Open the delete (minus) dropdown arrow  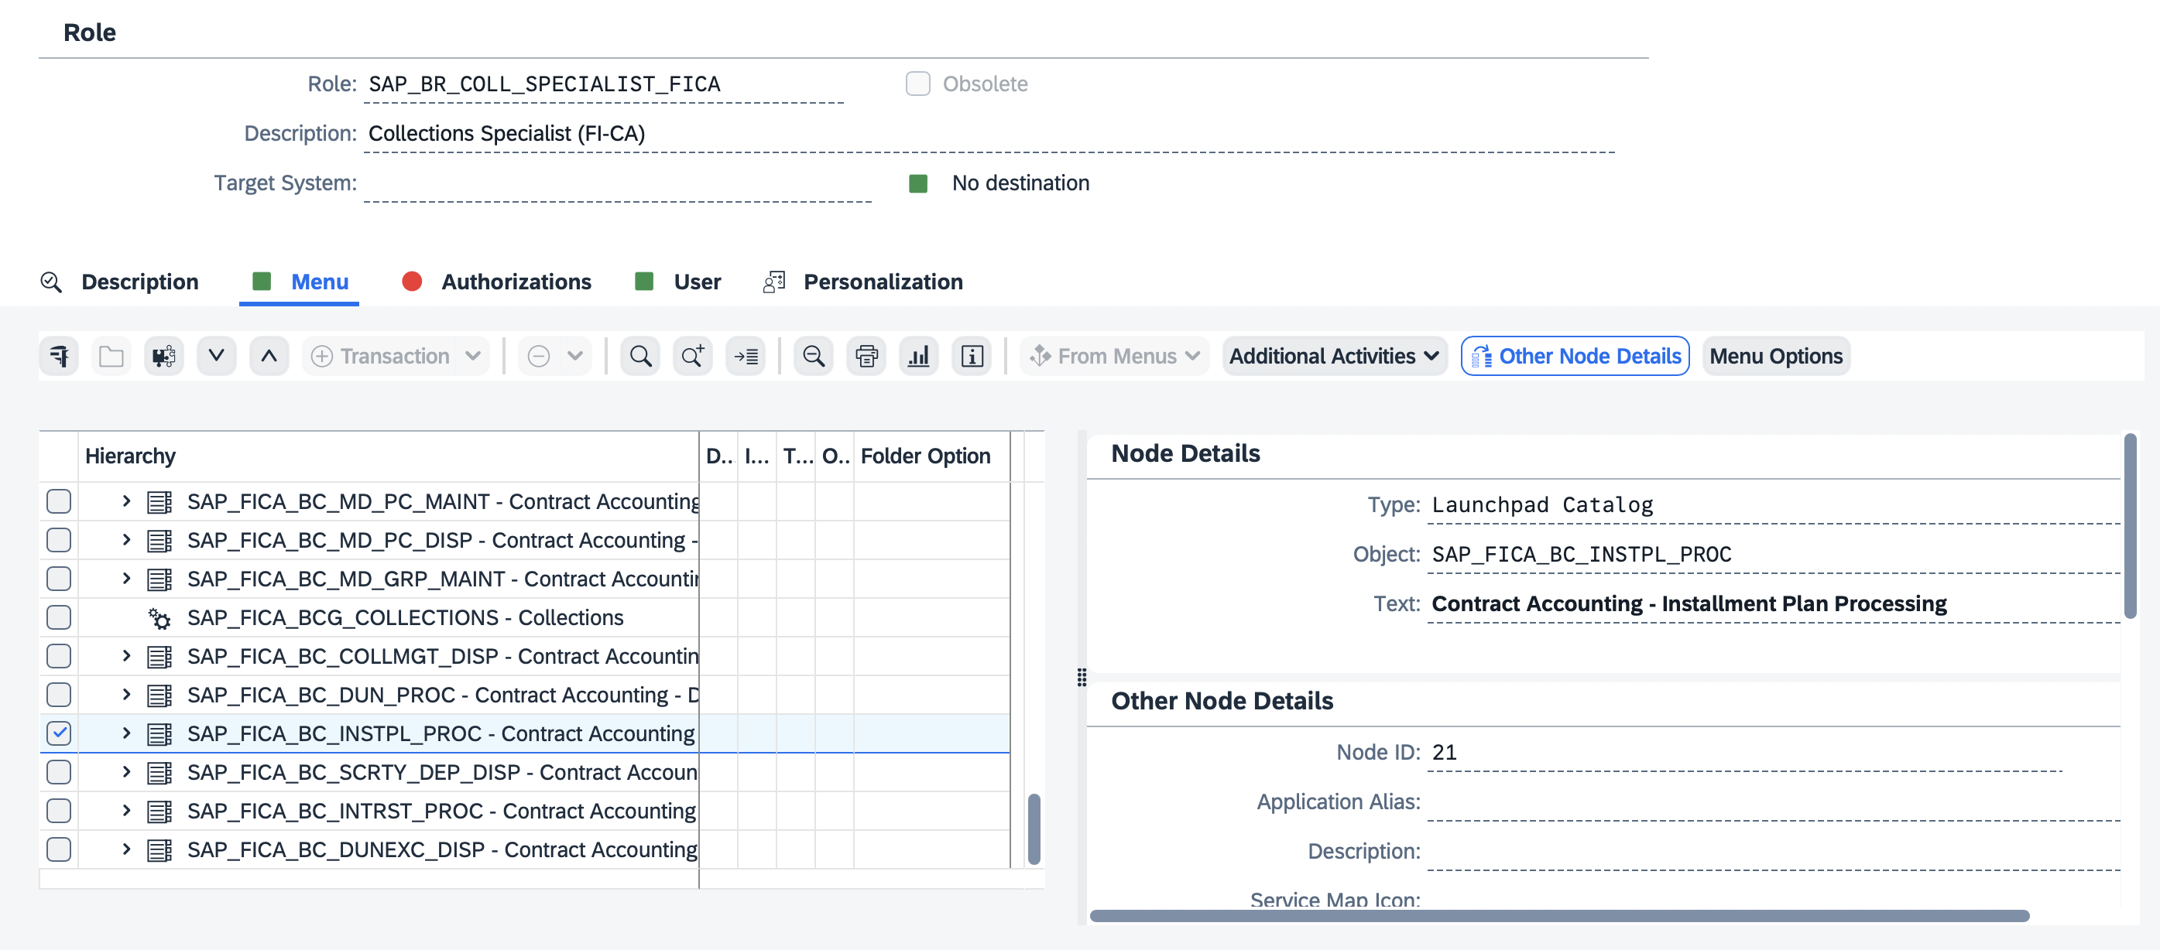click(575, 356)
